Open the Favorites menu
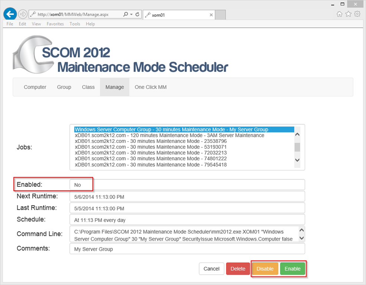Image resolution: width=366 pixels, height=285 pixels. tap(55, 24)
